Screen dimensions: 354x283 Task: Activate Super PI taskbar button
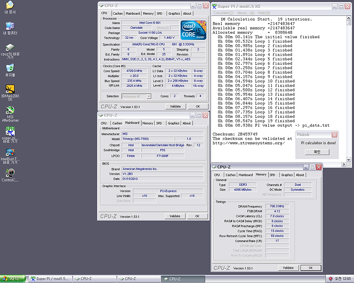click(50, 279)
